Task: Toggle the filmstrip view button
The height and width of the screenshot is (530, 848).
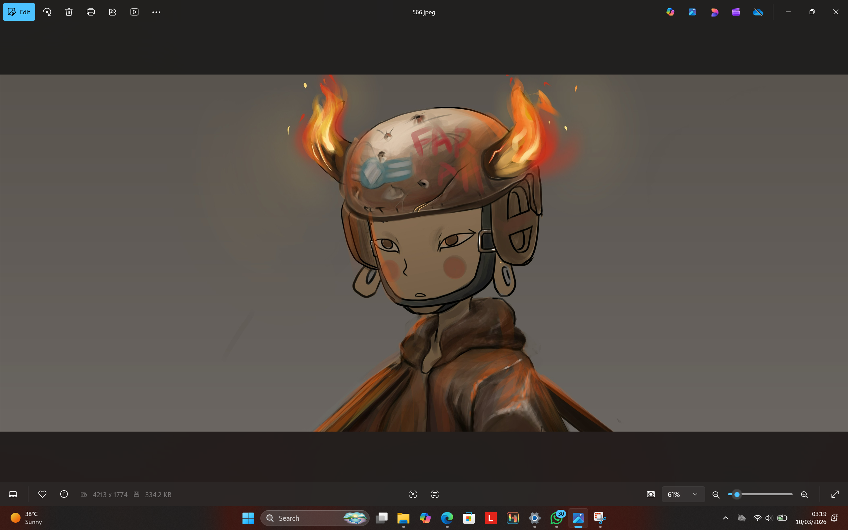Action: pos(13,494)
